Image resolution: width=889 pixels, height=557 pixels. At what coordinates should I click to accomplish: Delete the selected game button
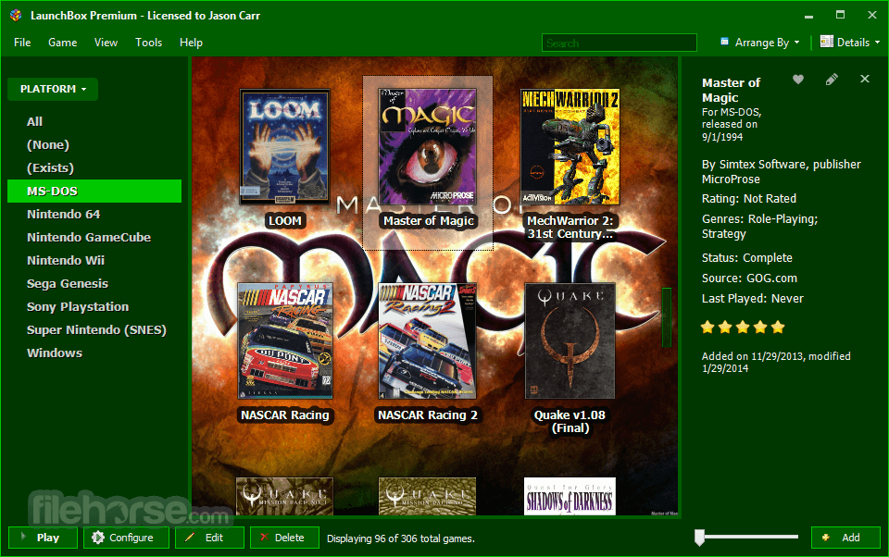point(284,538)
